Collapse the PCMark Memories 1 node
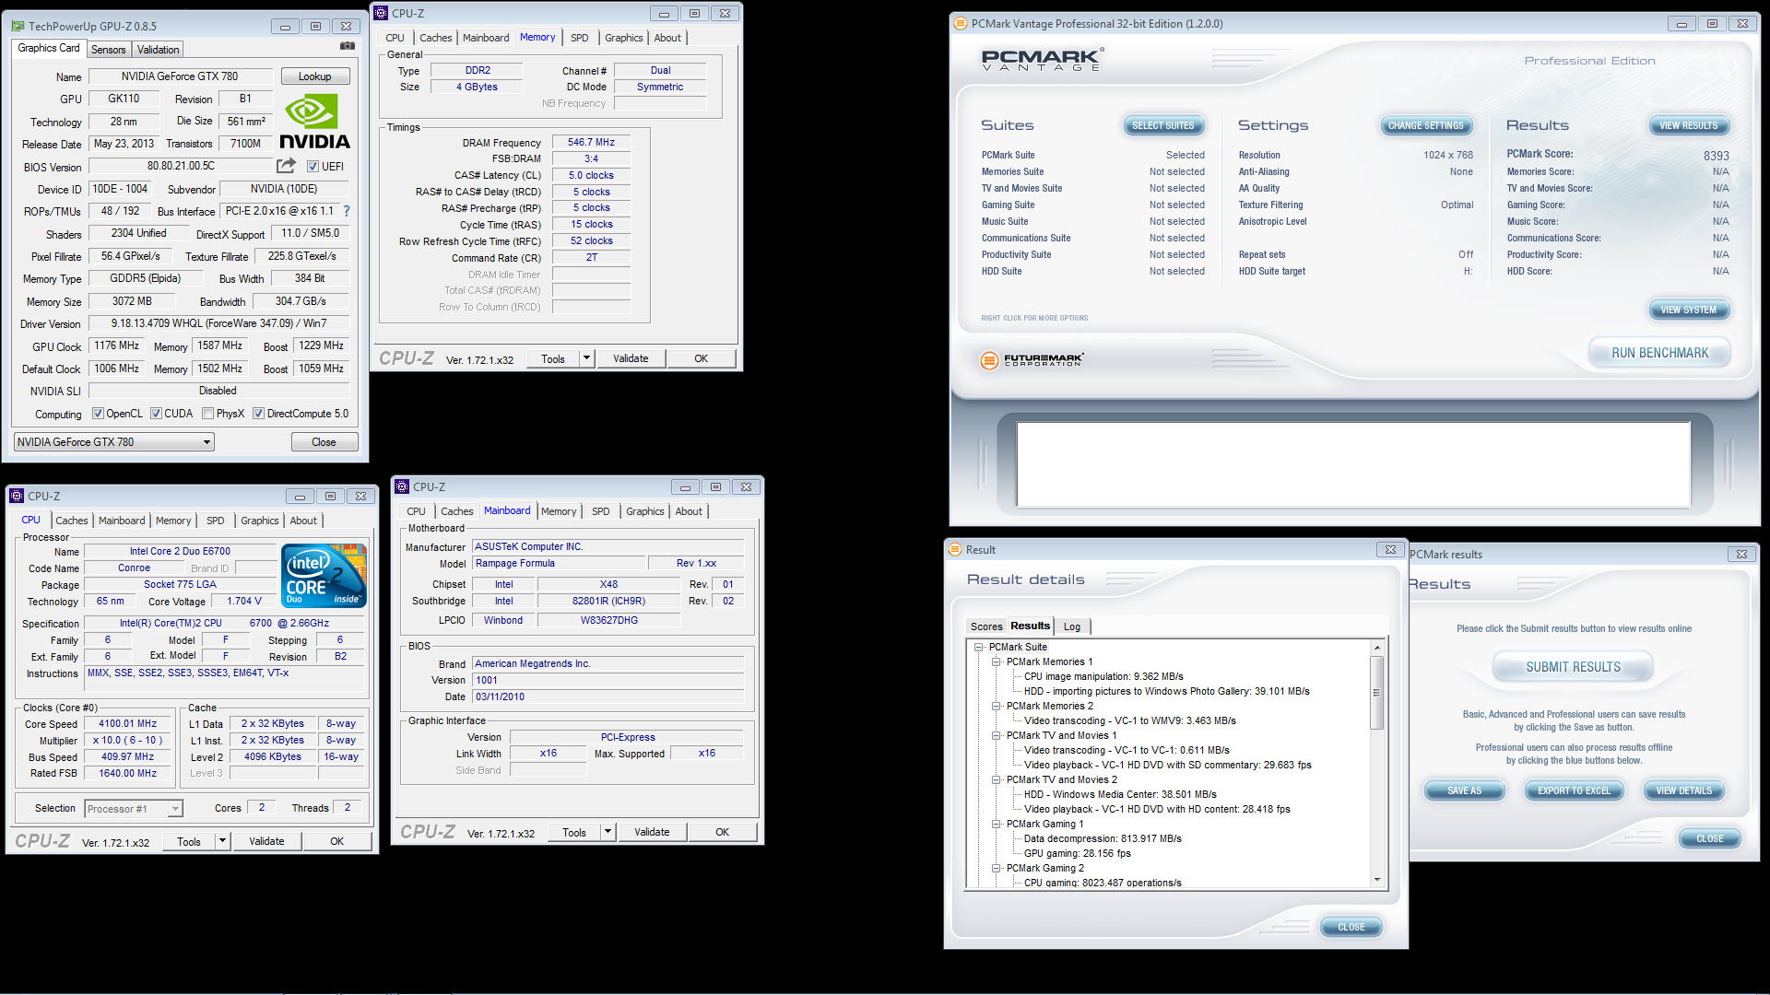This screenshot has width=1770, height=995. [x=997, y=661]
